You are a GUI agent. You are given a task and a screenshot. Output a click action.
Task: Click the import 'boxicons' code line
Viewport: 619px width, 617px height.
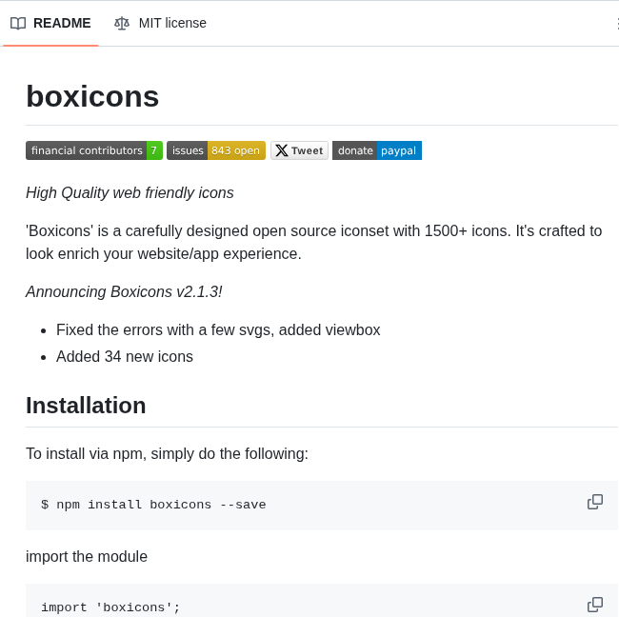point(110,607)
